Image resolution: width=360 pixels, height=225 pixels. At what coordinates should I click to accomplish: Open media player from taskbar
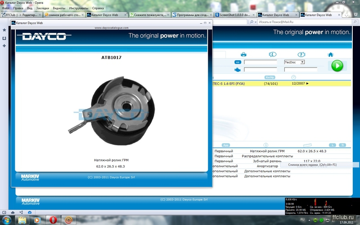(x=37, y=220)
